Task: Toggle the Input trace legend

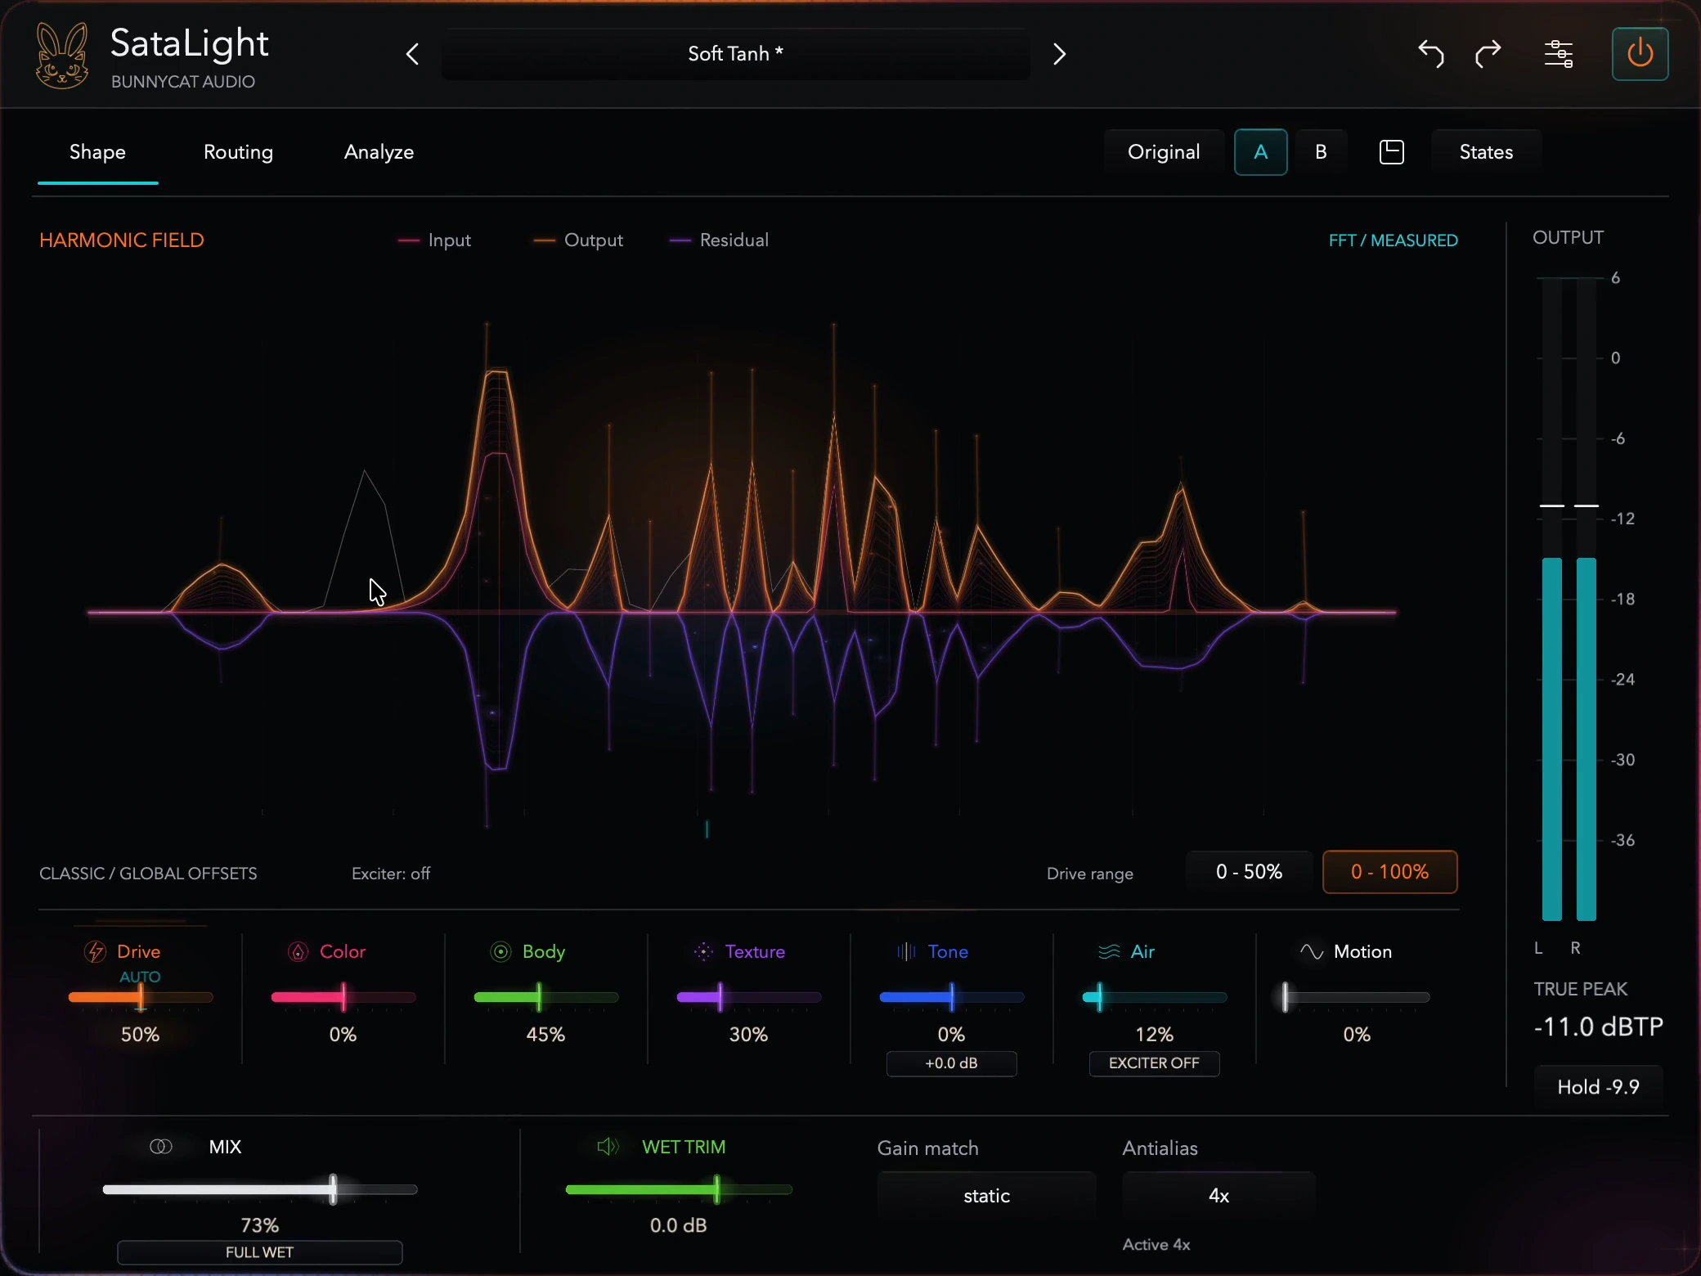Action: [434, 240]
